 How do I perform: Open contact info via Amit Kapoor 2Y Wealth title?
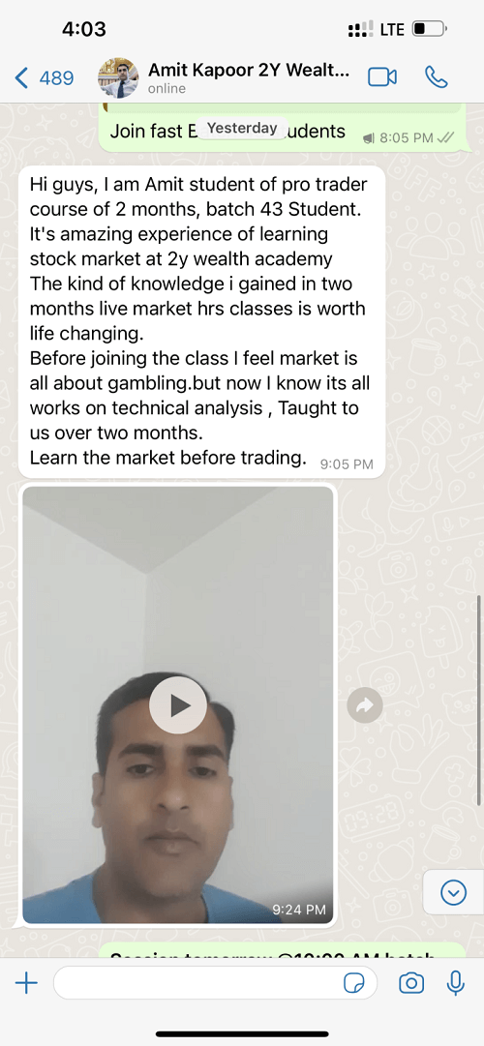(x=249, y=70)
